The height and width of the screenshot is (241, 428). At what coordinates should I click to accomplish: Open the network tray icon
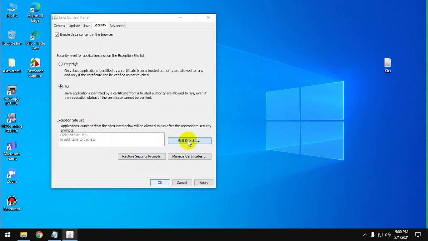[380, 235]
